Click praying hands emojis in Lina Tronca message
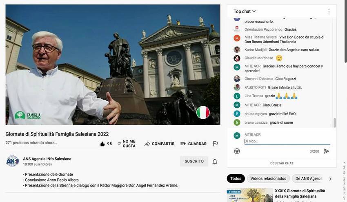This screenshot has height=202, width=347. click(286, 96)
